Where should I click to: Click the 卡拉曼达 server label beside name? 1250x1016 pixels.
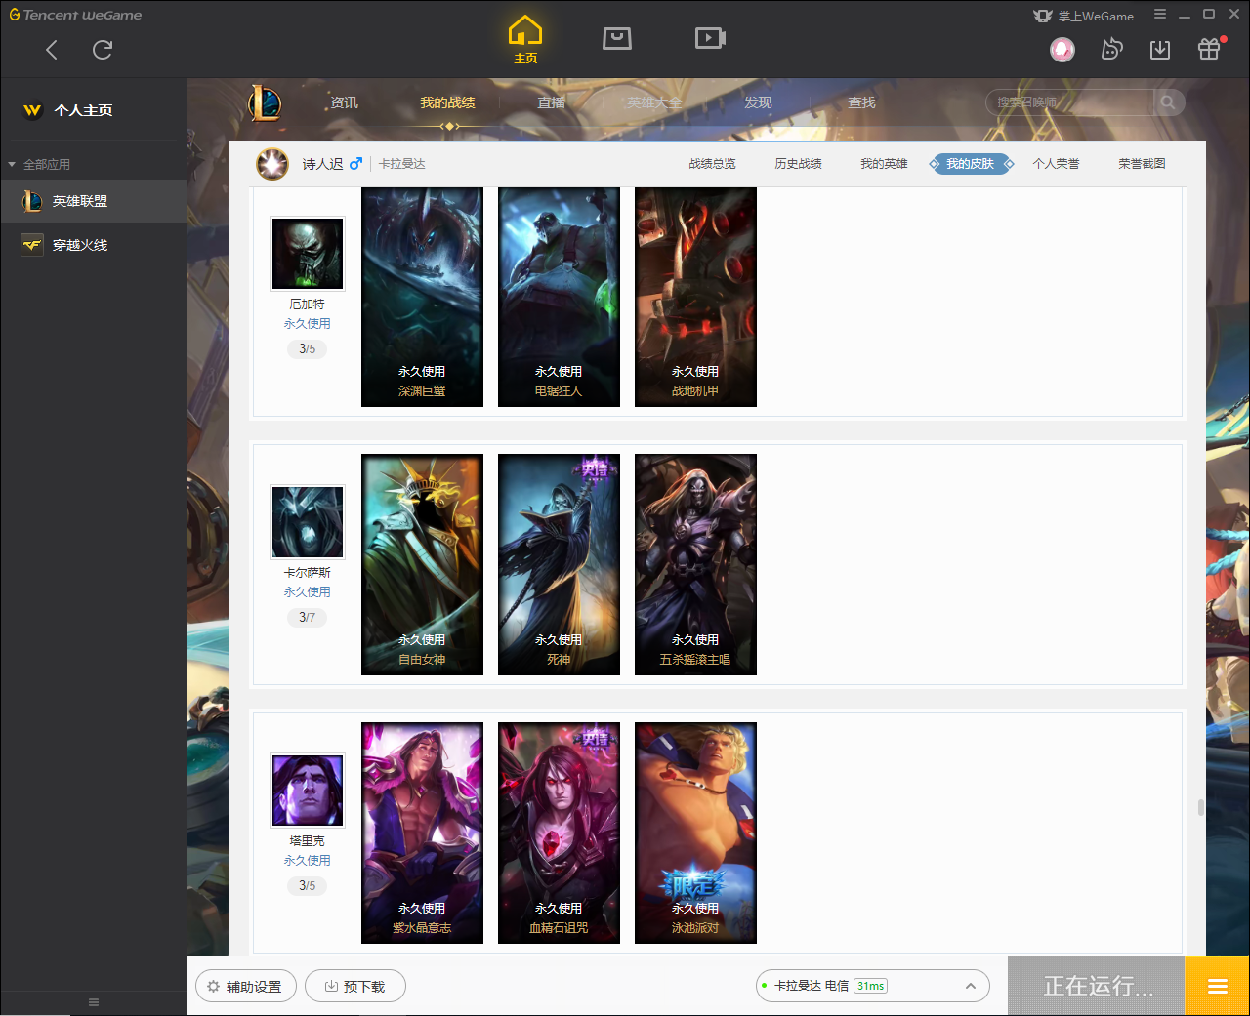click(402, 164)
